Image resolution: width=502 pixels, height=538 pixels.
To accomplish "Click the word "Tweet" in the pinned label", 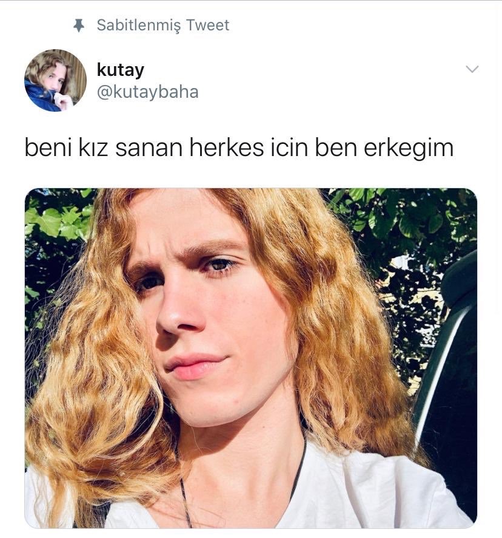I will point(208,25).
